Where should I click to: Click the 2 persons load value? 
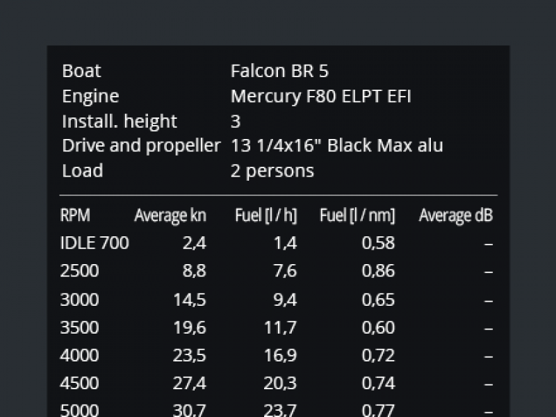point(272,171)
